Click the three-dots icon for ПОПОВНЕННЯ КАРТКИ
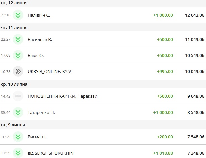The image size is (206, 158). pos(18,96)
